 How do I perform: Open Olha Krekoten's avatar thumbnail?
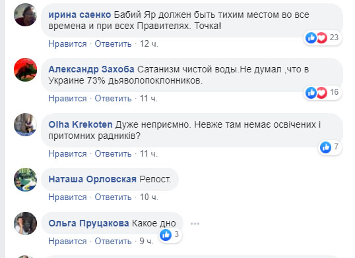[25, 124]
